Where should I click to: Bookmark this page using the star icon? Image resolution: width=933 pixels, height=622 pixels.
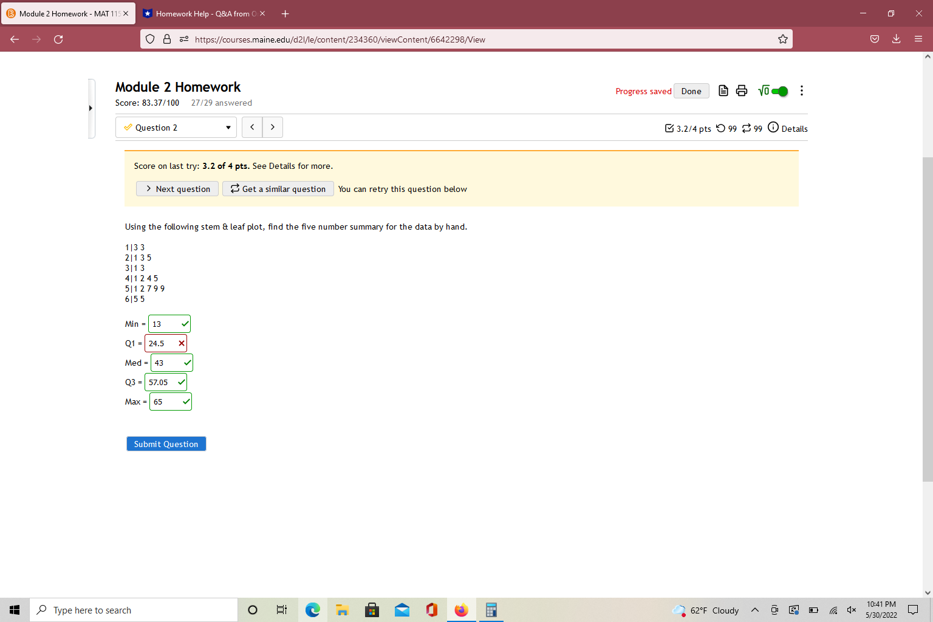(x=783, y=39)
